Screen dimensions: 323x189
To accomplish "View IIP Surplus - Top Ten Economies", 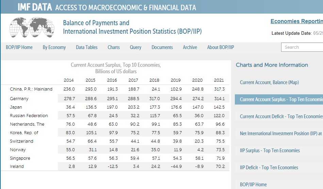I will pyautogui.click(x=270, y=151).
